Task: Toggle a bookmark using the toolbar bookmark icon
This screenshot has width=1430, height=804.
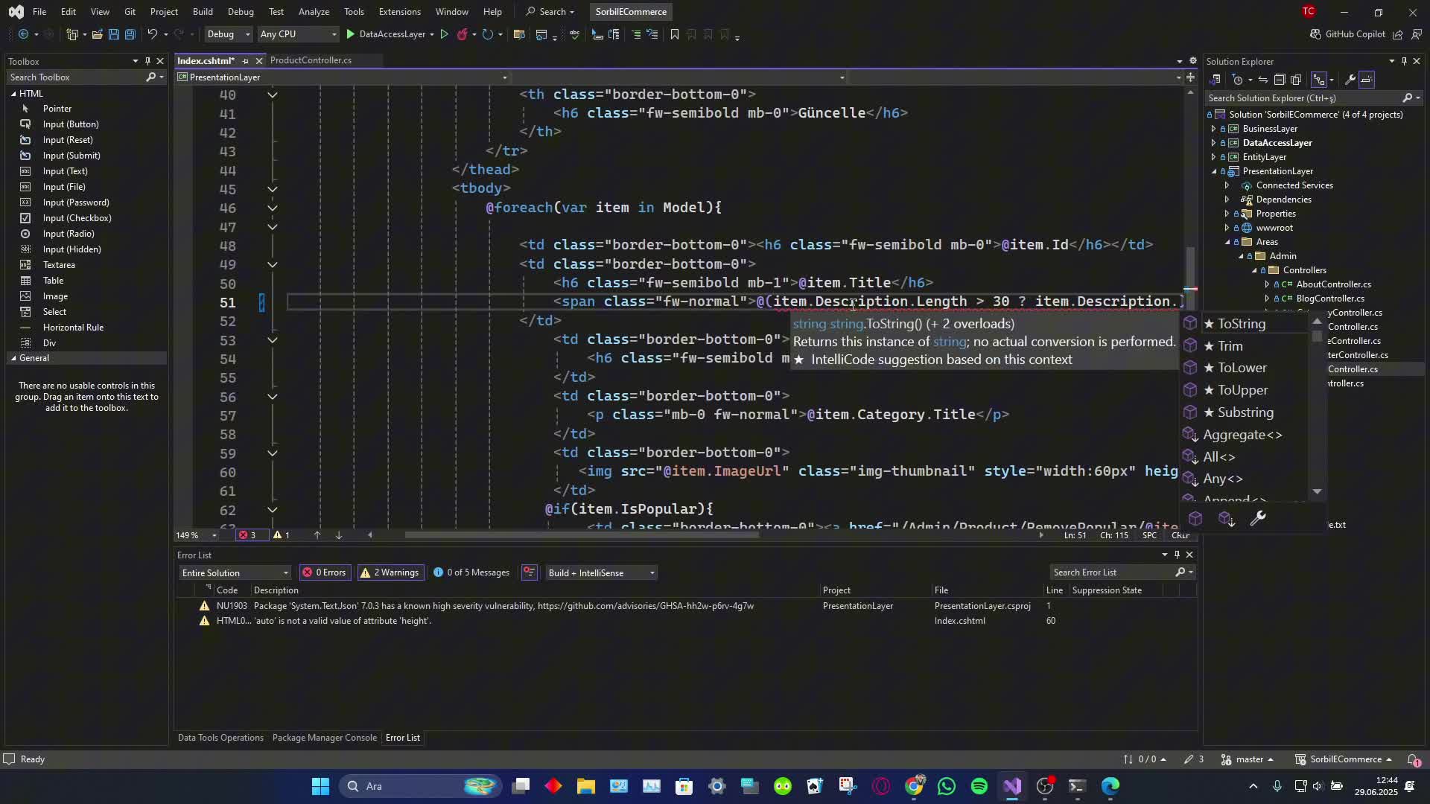Action: coord(675,34)
